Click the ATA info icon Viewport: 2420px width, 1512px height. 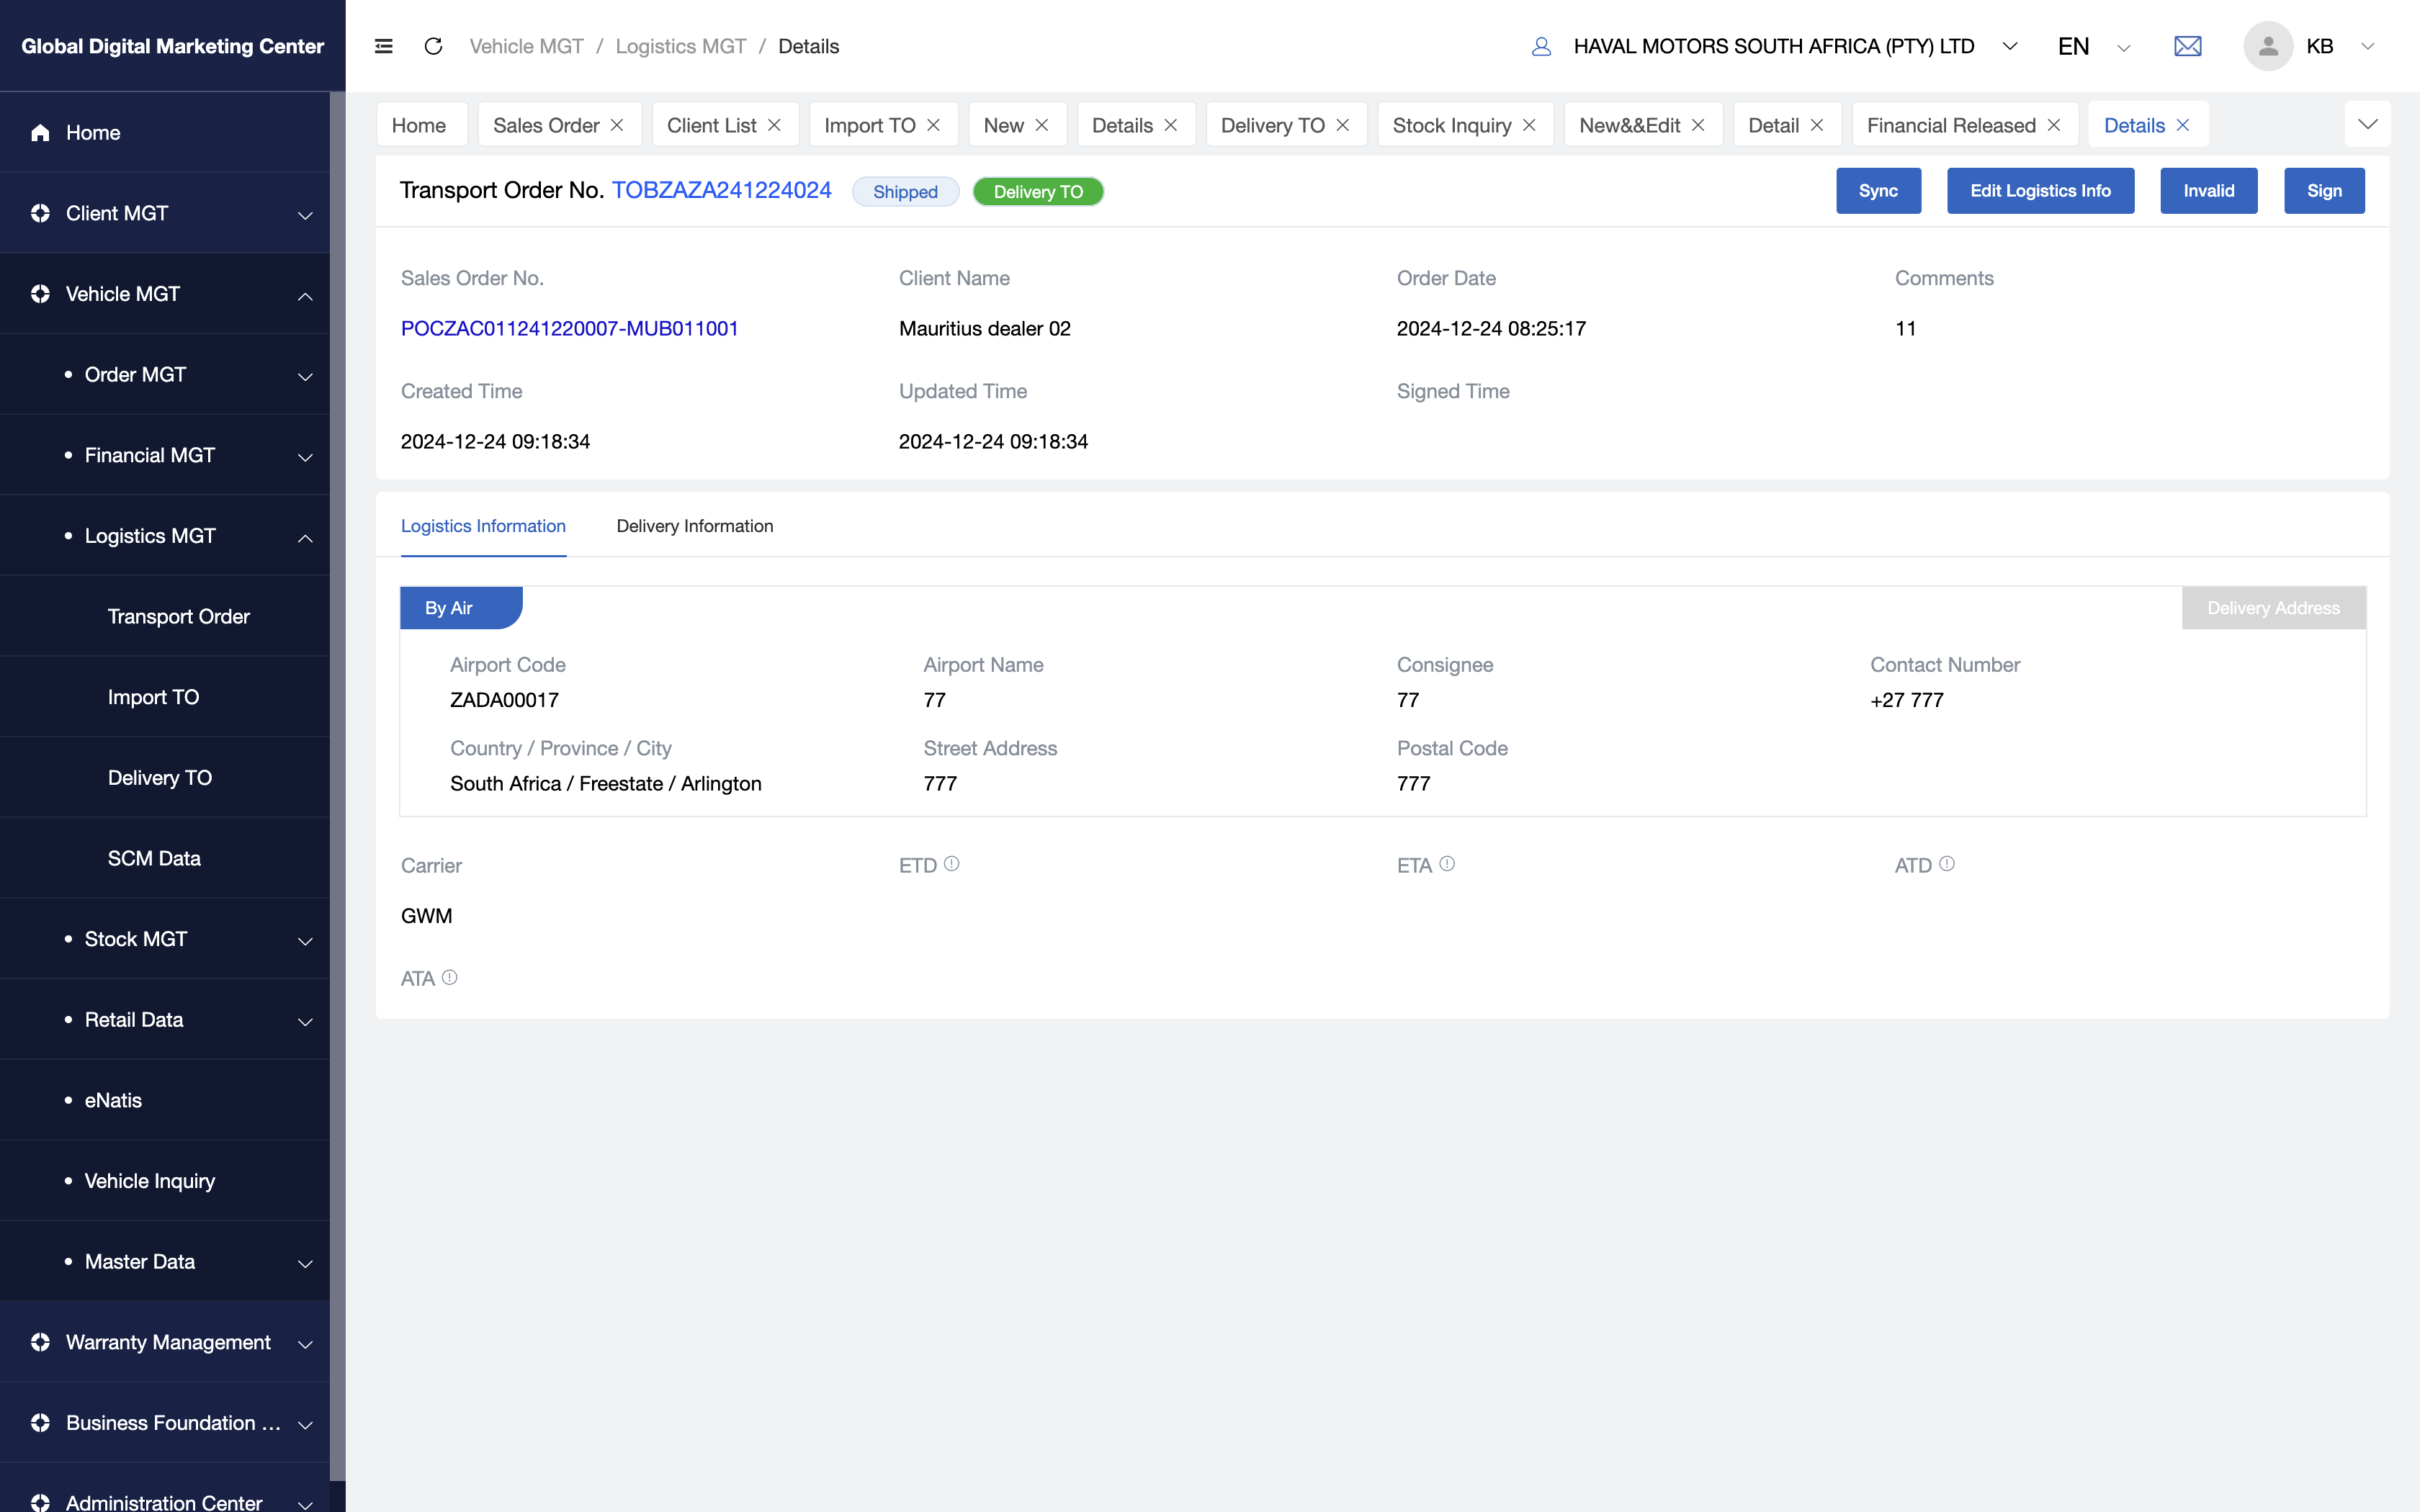coord(450,977)
